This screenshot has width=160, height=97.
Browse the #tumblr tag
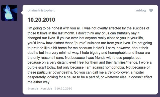pyautogui.click(x=33, y=89)
